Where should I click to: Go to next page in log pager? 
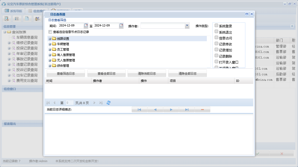pos(94,103)
